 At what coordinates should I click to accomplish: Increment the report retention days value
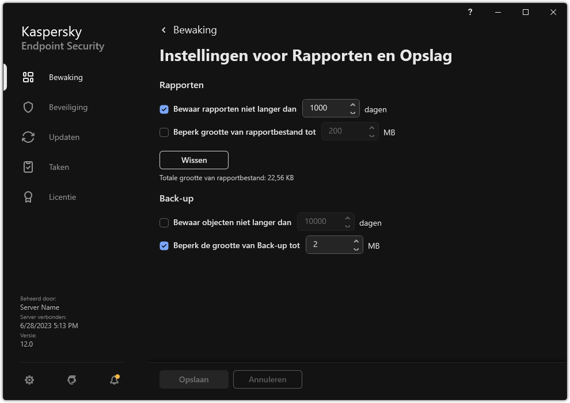352,105
